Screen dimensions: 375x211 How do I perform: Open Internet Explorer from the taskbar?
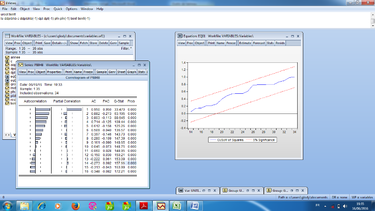tap(41, 205)
